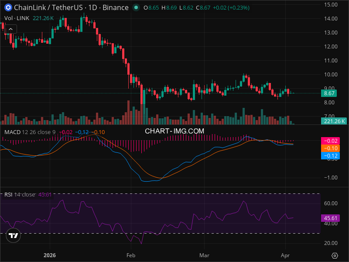Click the MACD 12 26 close 9 legend
Viewport: 349px width, 262px height.
[x=30, y=132]
